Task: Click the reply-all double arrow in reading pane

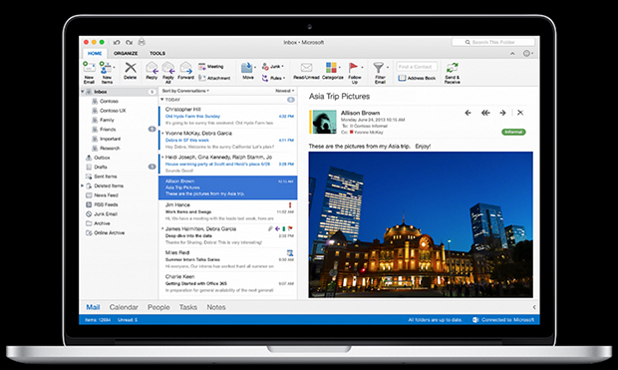Action: coord(485,113)
